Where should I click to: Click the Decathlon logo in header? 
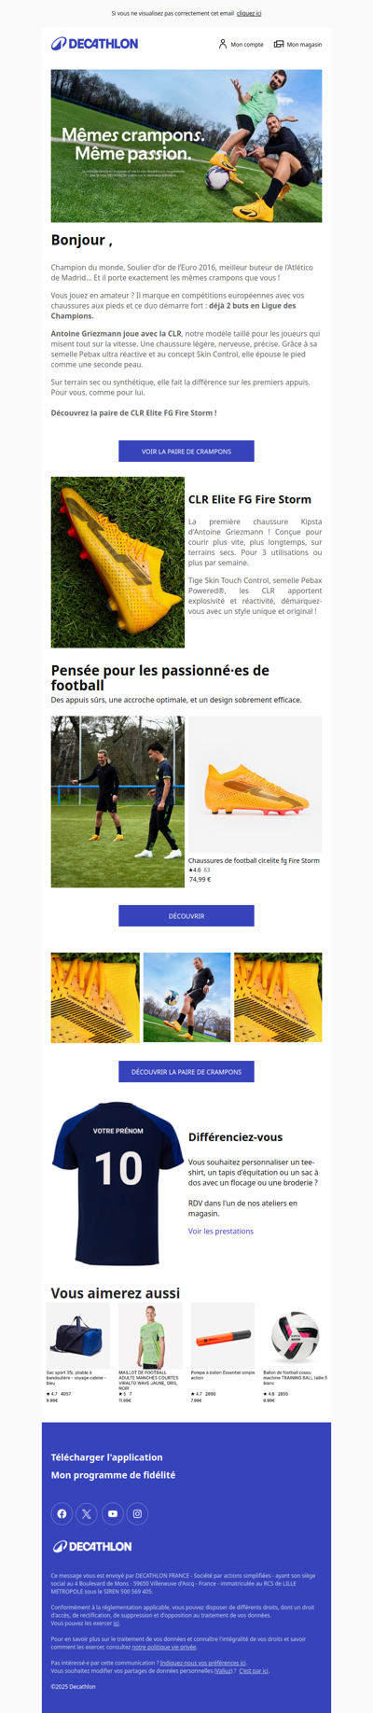click(94, 44)
